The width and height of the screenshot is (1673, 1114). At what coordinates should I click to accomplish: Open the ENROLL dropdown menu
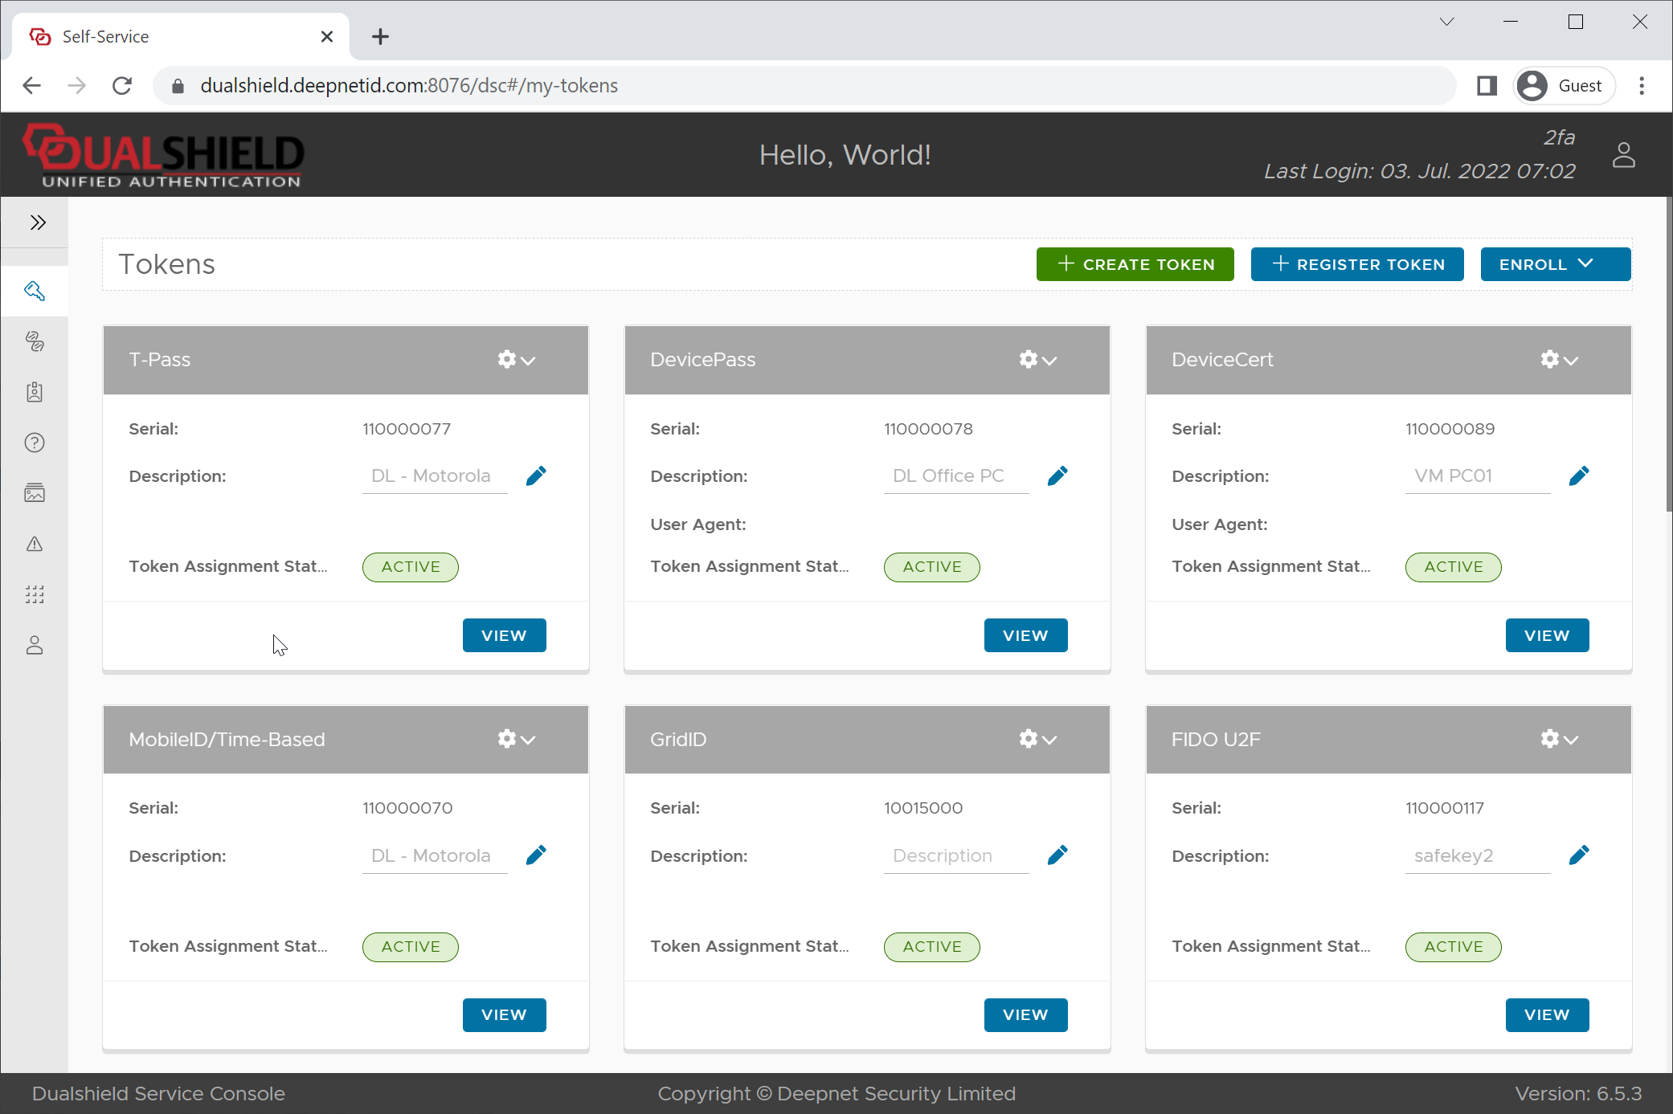point(1555,264)
